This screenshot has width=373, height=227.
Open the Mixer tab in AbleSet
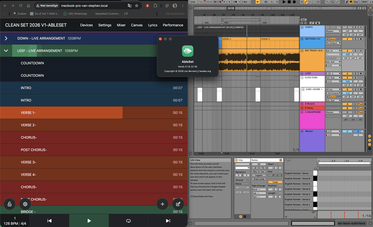pyautogui.click(x=121, y=25)
